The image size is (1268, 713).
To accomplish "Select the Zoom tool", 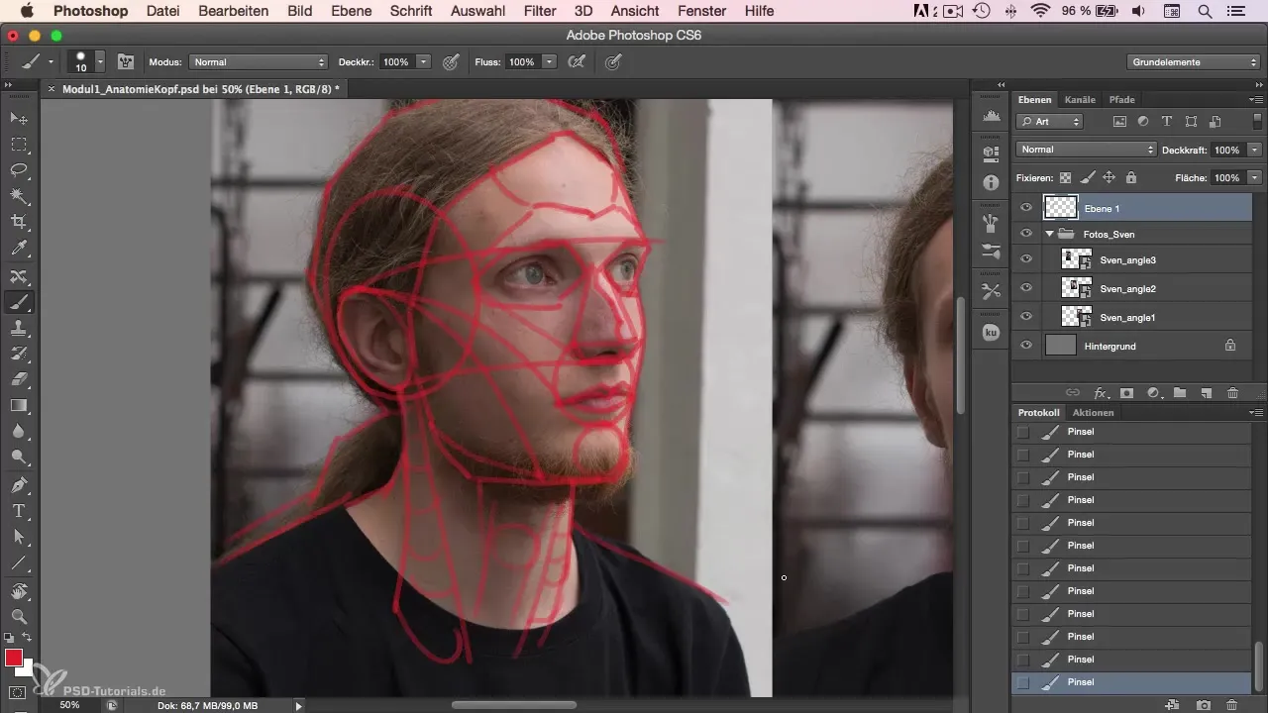I will coord(18,617).
